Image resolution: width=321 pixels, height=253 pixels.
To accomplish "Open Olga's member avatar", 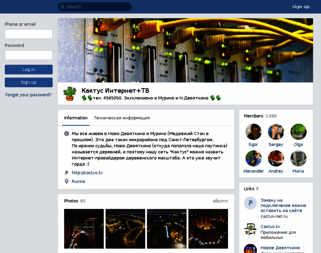I will pos(298,132).
